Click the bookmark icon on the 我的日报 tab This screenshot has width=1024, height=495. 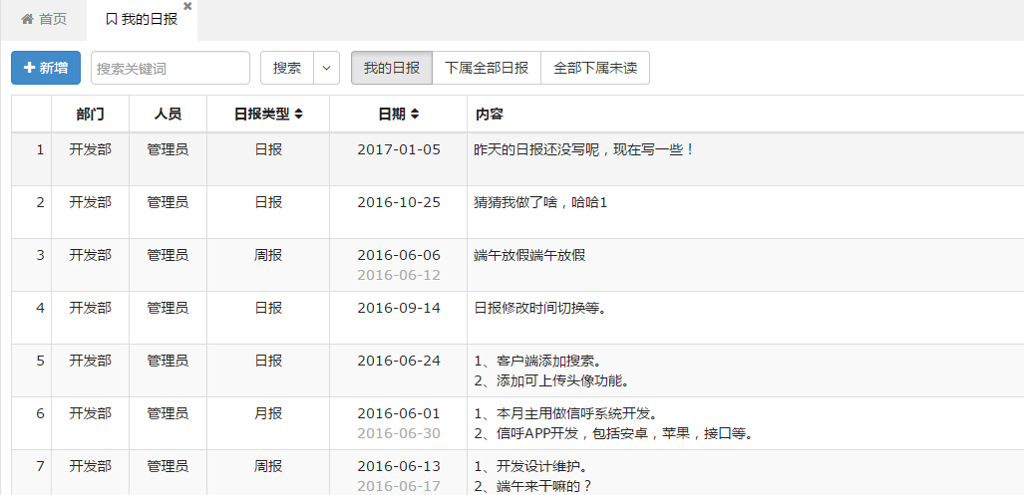click(x=111, y=20)
